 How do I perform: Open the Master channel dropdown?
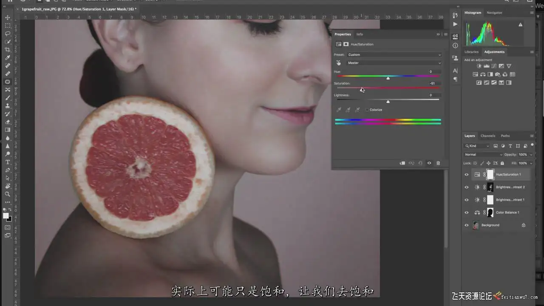(394, 63)
